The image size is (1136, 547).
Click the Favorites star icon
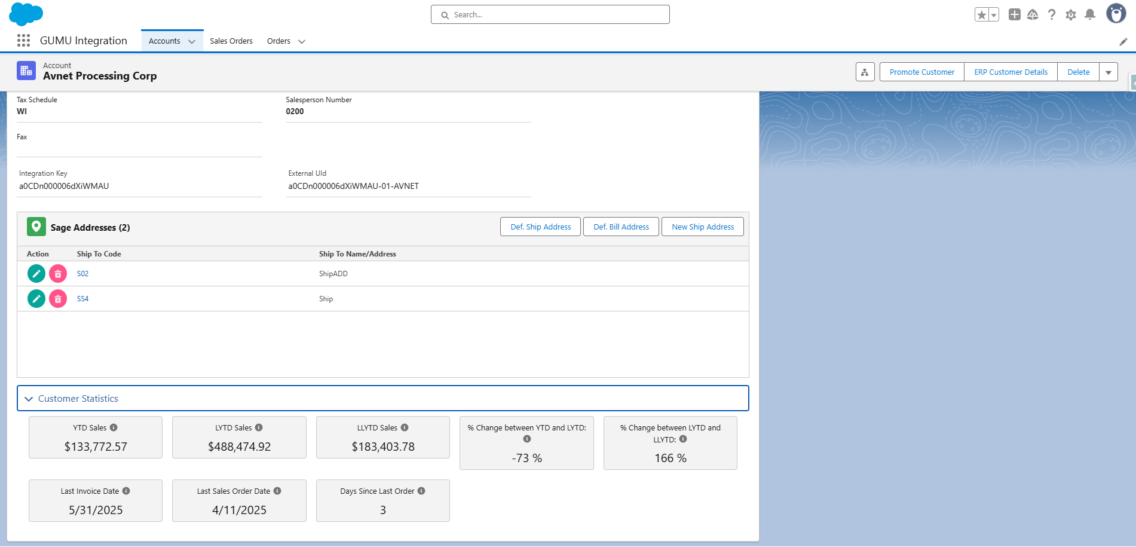coord(981,15)
